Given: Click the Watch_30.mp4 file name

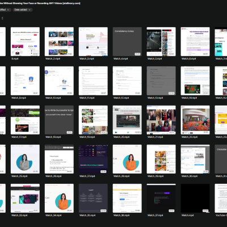Looking at the screenshot, I should (190, 176).
